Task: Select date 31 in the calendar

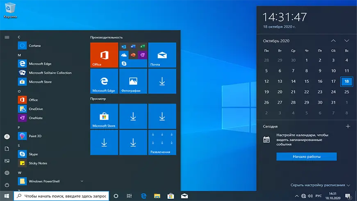Action: [x=333, y=102]
